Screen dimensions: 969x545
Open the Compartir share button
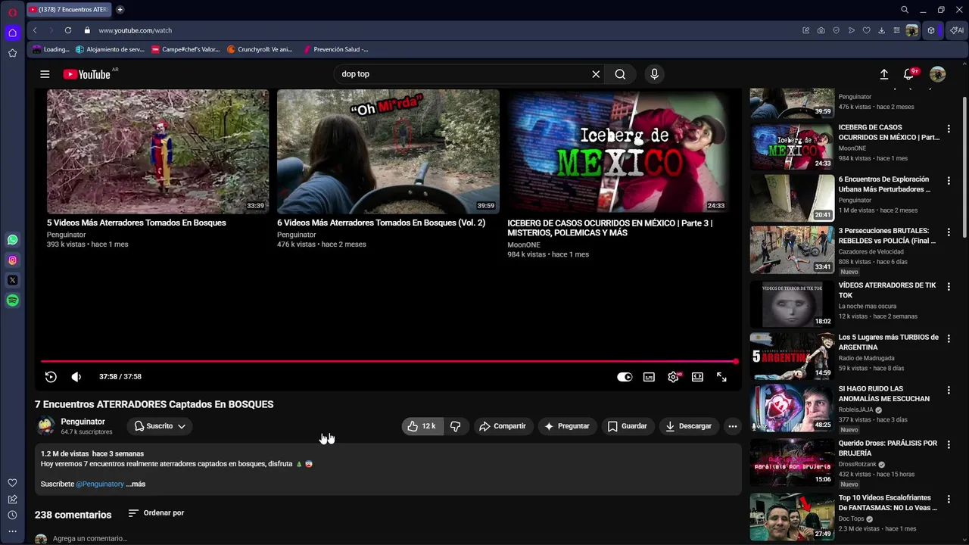[x=503, y=426]
